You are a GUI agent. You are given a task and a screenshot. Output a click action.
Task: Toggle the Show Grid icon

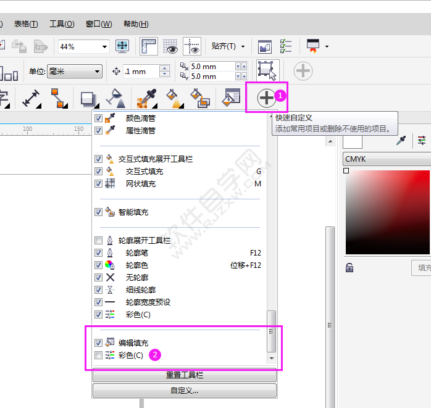tap(170, 46)
